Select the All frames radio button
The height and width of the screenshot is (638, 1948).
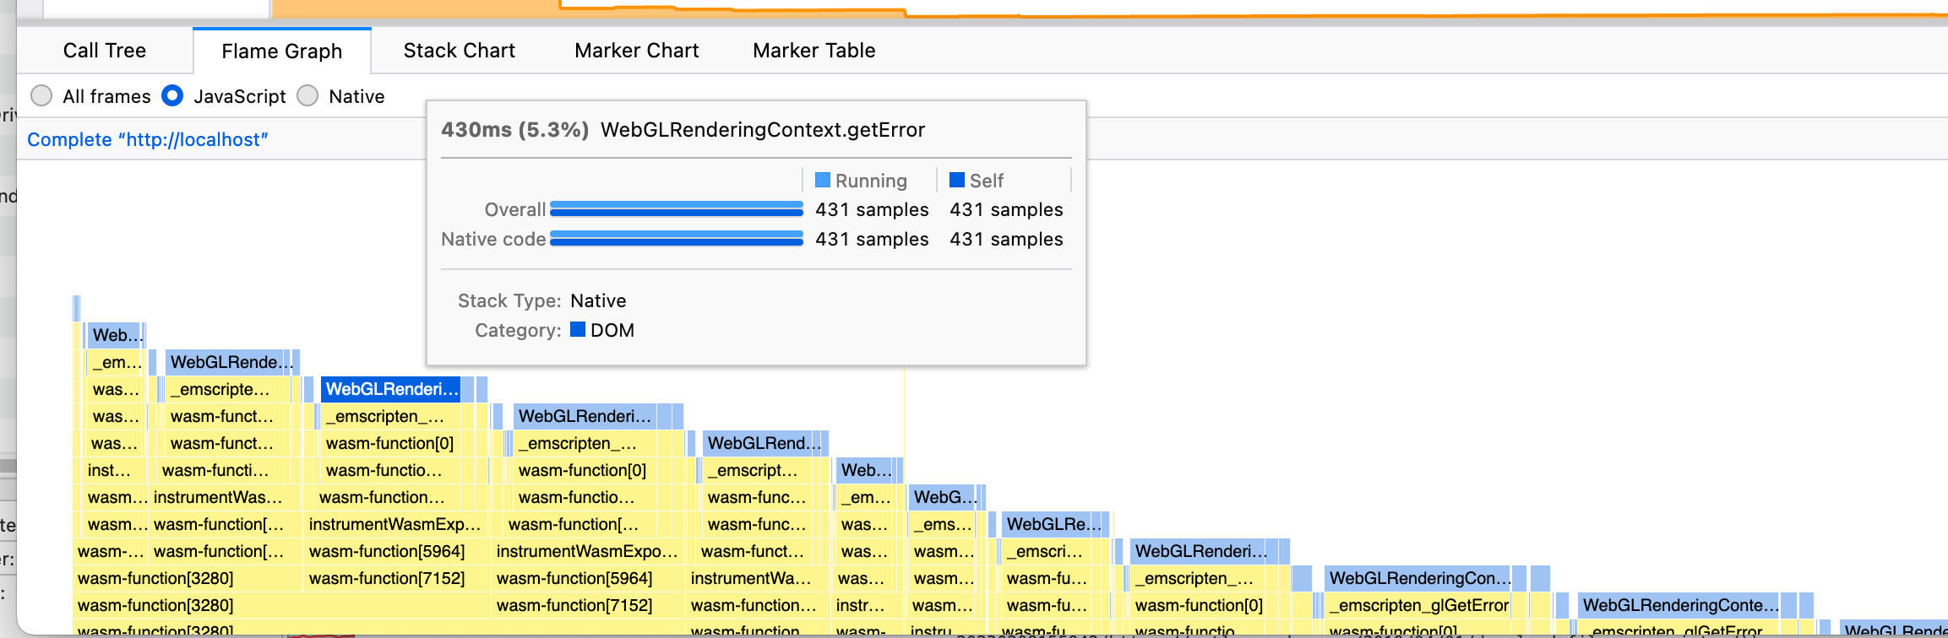[41, 96]
